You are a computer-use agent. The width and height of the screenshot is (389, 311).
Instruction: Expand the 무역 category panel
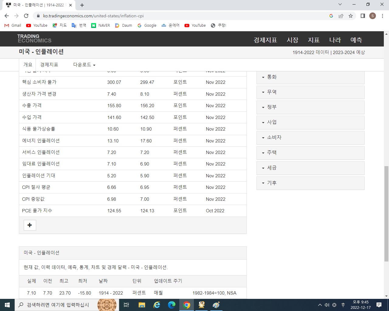pyautogui.click(x=310, y=92)
